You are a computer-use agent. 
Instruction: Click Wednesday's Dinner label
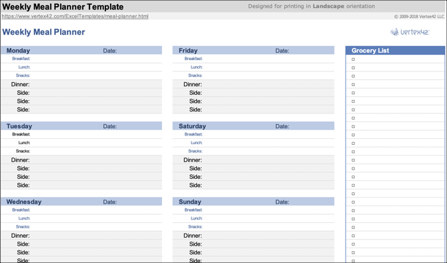point(20,236)
